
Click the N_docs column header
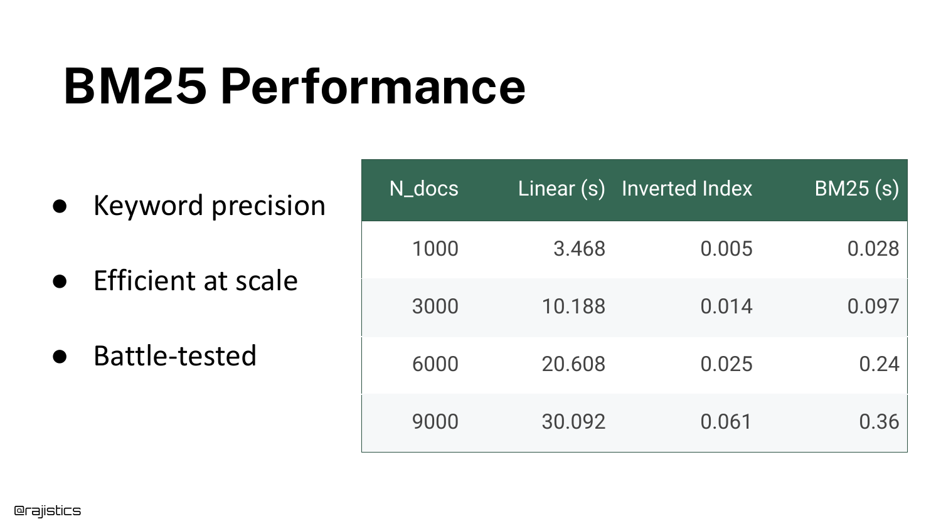423,189
